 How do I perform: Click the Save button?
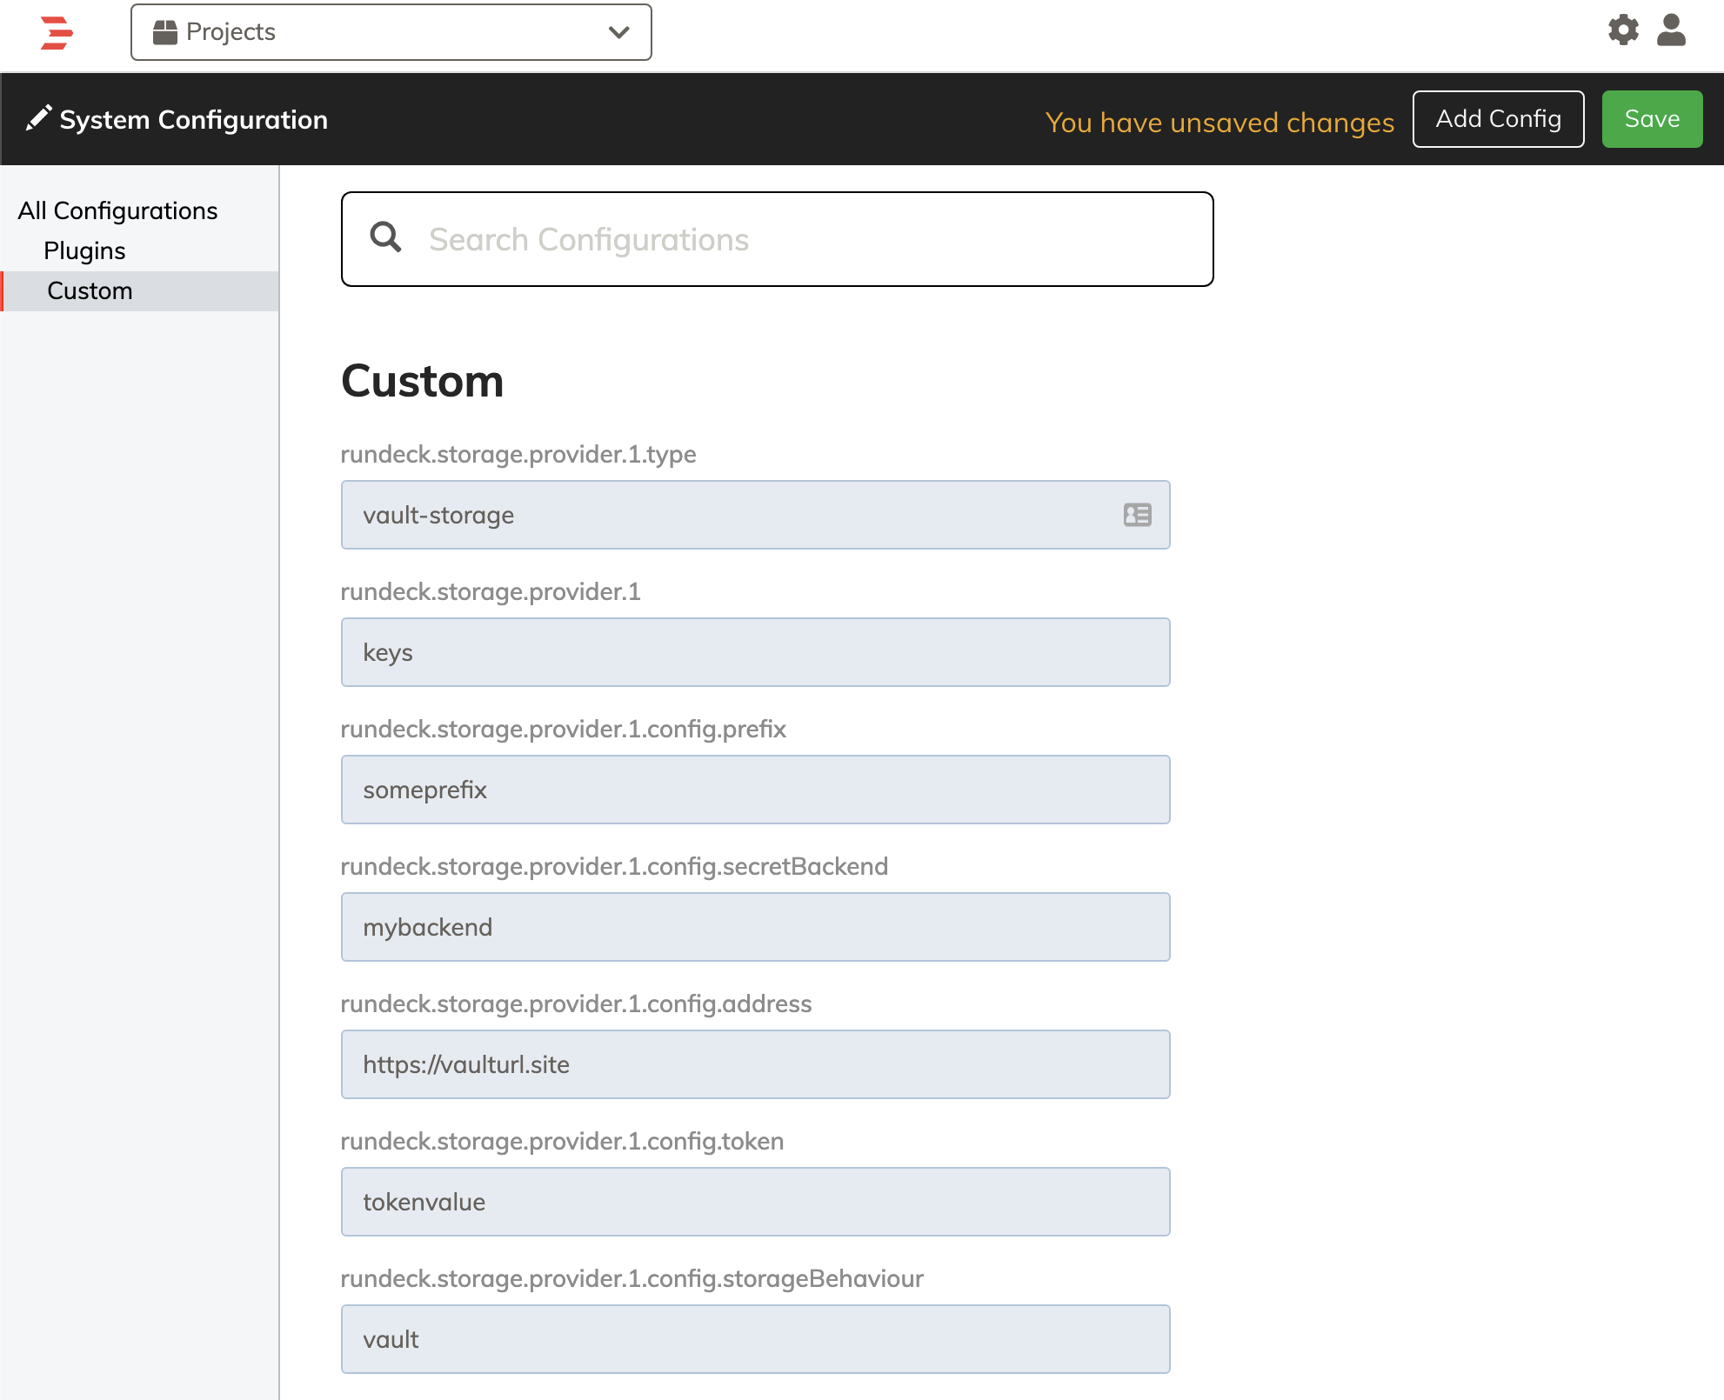point(1651,118)
